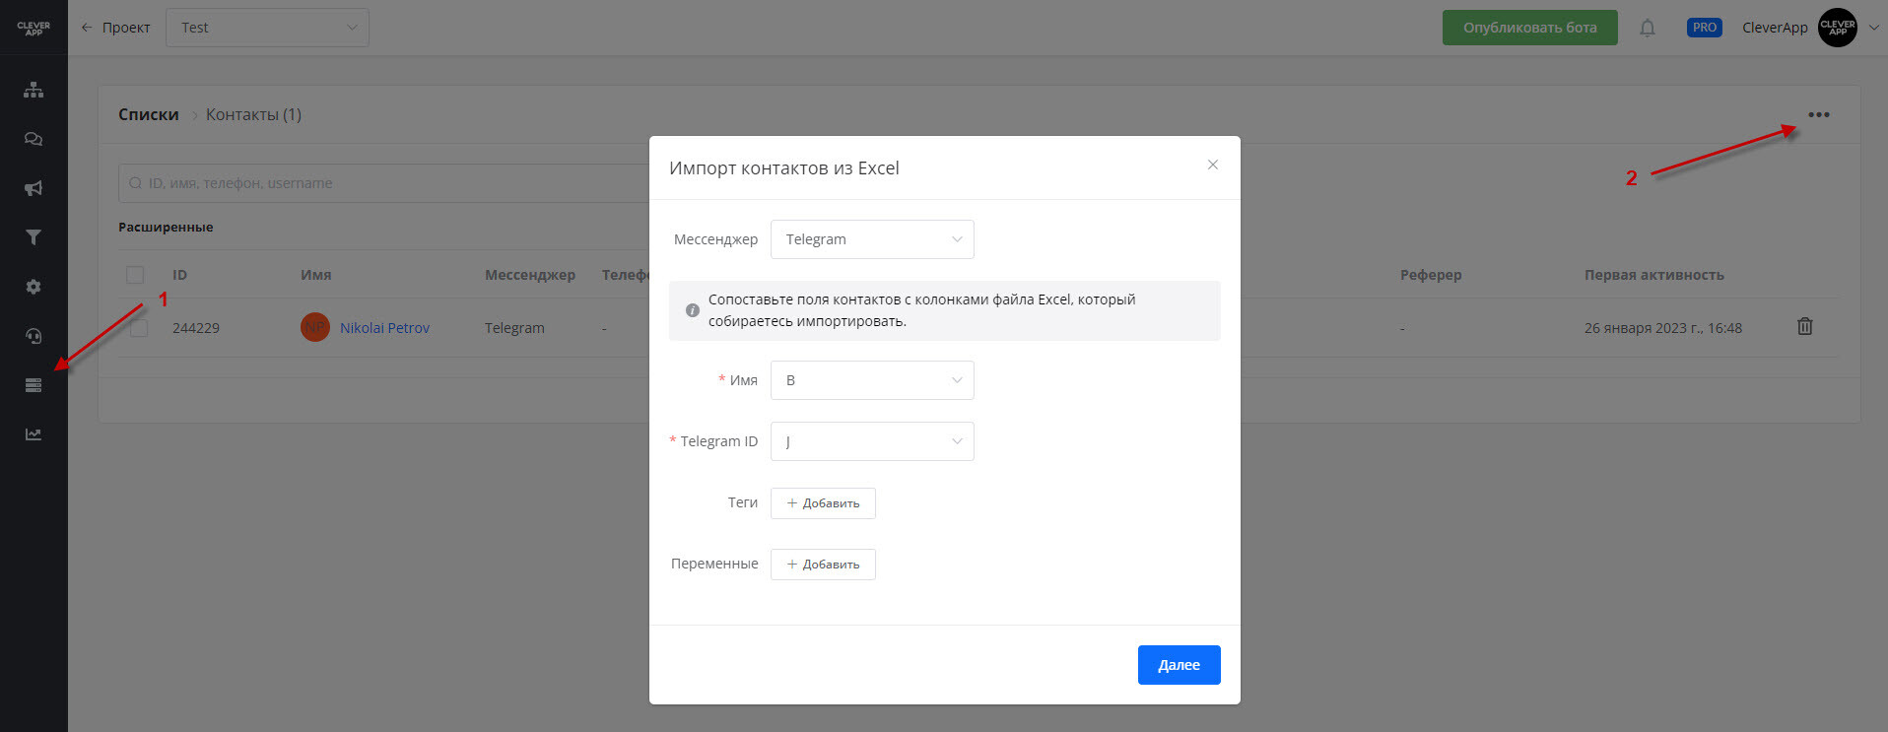Open the funnel sidebar icon

coord(34,237)
